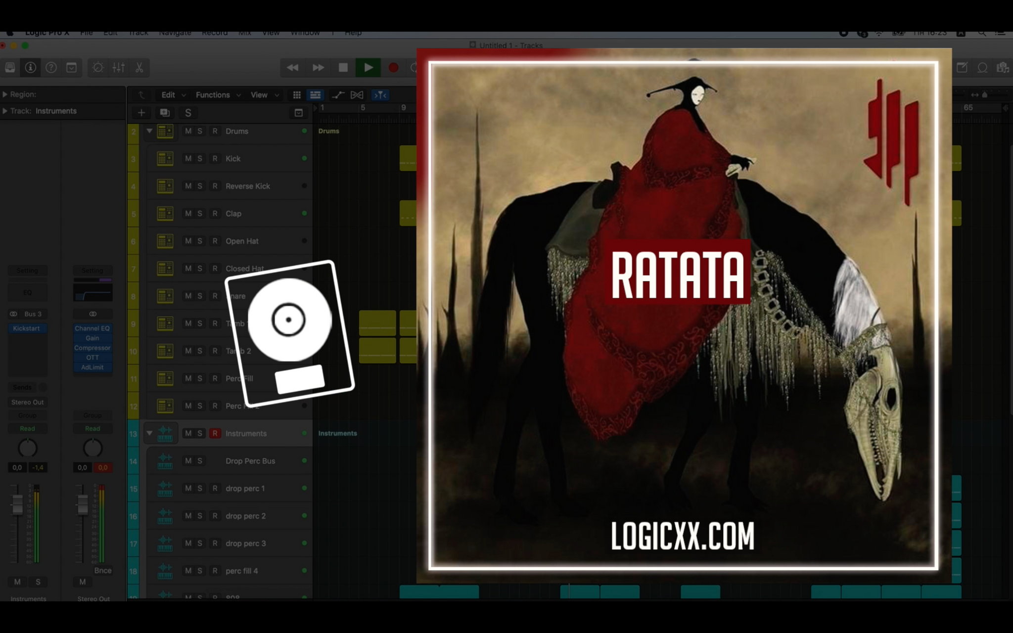
Task: Click the Bus 3 input slot
Action: (33, 314)
